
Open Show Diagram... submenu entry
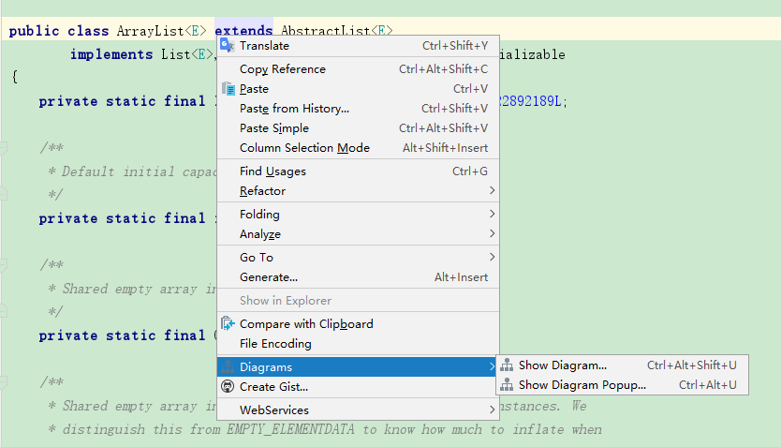point(622,365)
